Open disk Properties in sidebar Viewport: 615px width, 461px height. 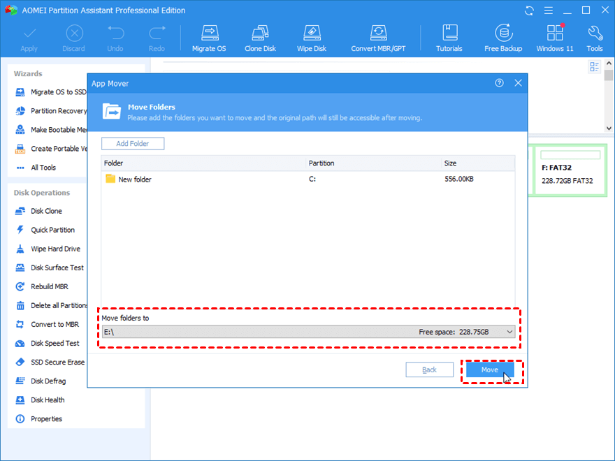(x=38, y=418)
